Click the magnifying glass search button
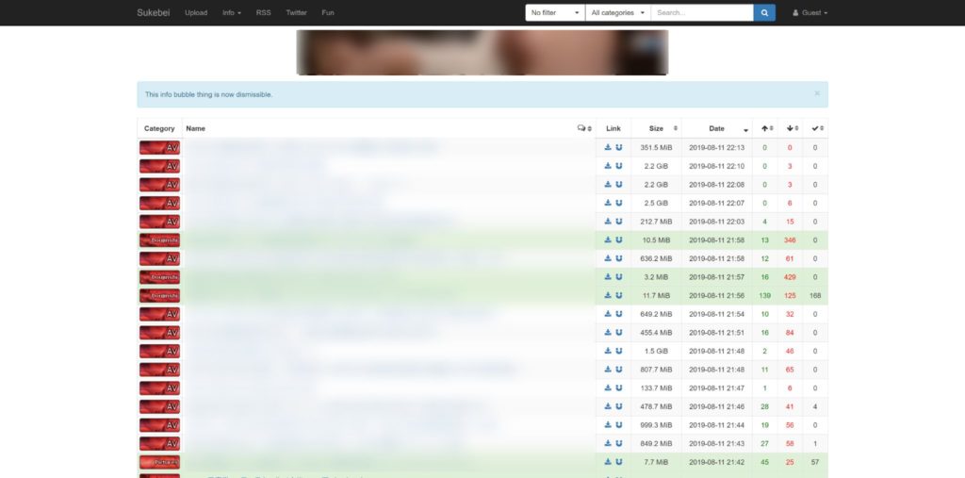 coord(764,13)
